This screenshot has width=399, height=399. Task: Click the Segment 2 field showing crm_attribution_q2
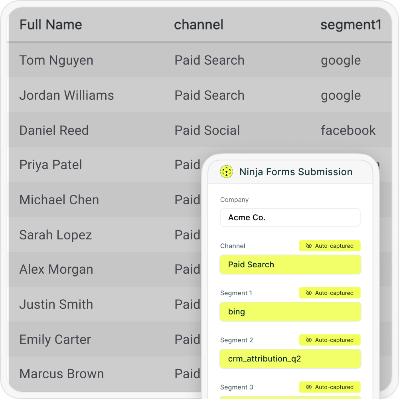coord(290,359)
